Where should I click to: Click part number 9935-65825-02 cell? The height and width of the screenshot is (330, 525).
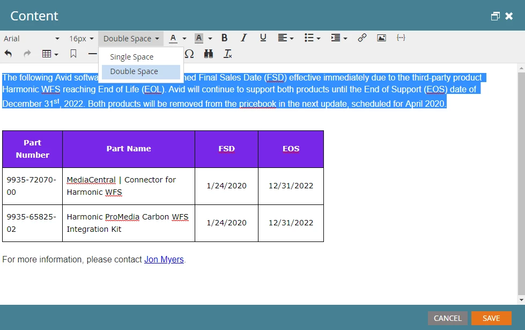point(33,223)
